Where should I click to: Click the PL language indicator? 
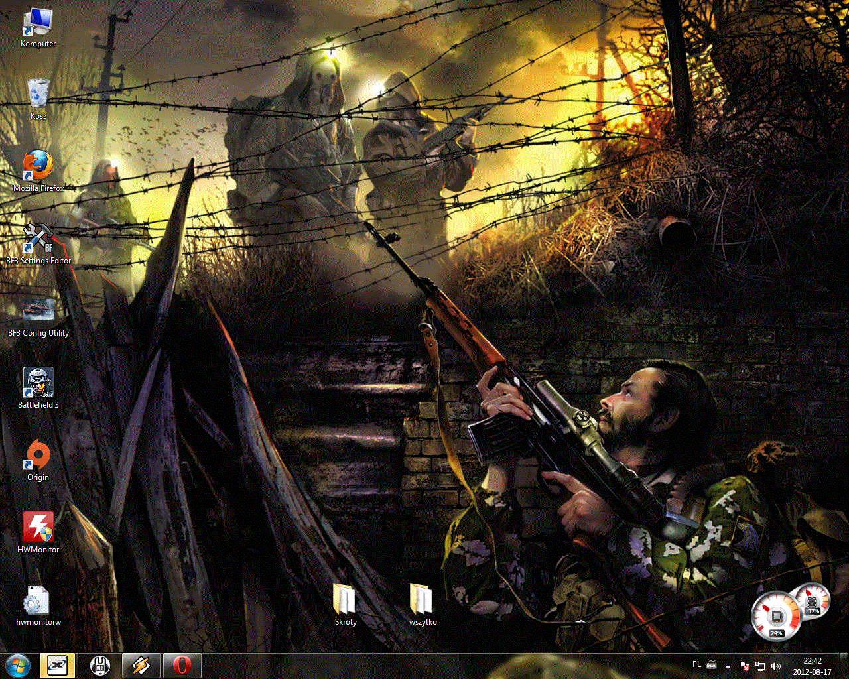(696, 664)
